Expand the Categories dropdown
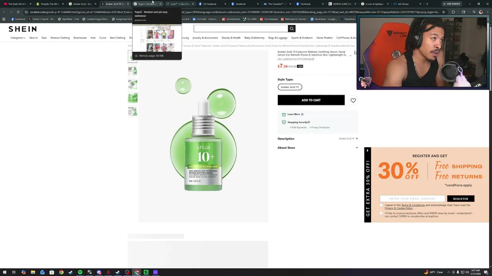 (18, 38)
